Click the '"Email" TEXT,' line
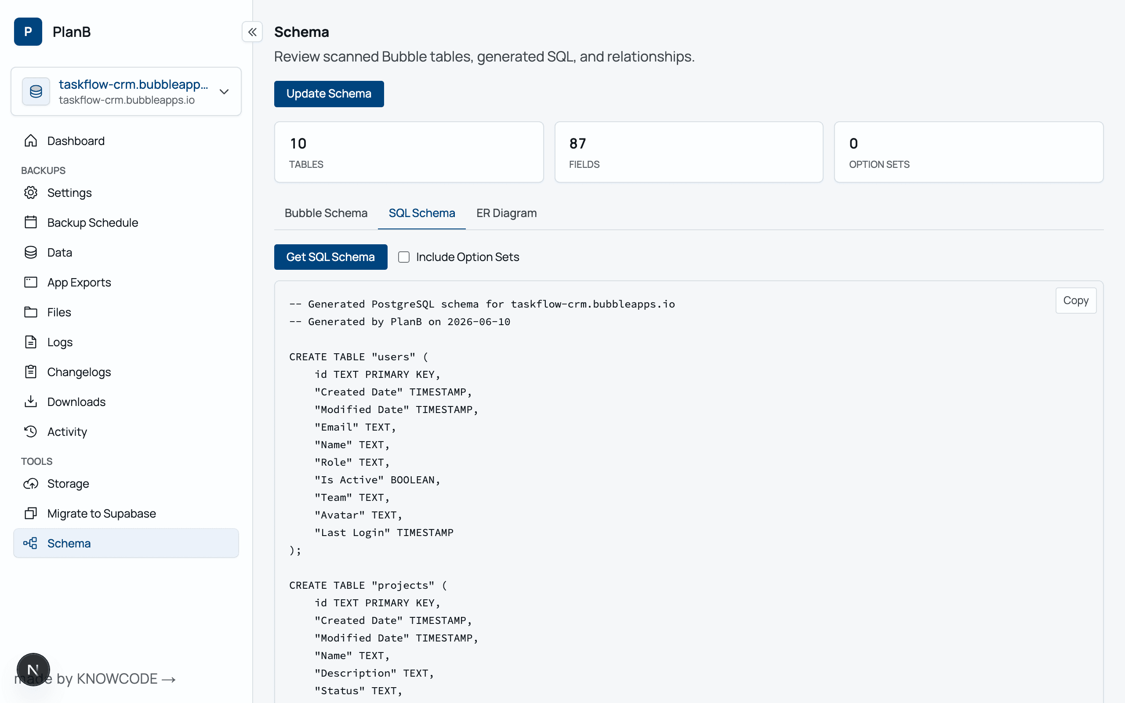The width and height of the screenshot is (1125, 703). pos(355,427)
